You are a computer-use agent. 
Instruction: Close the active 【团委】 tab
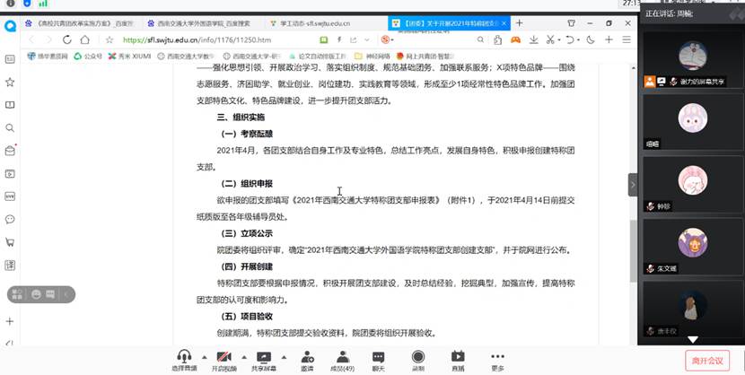(504, 22)
